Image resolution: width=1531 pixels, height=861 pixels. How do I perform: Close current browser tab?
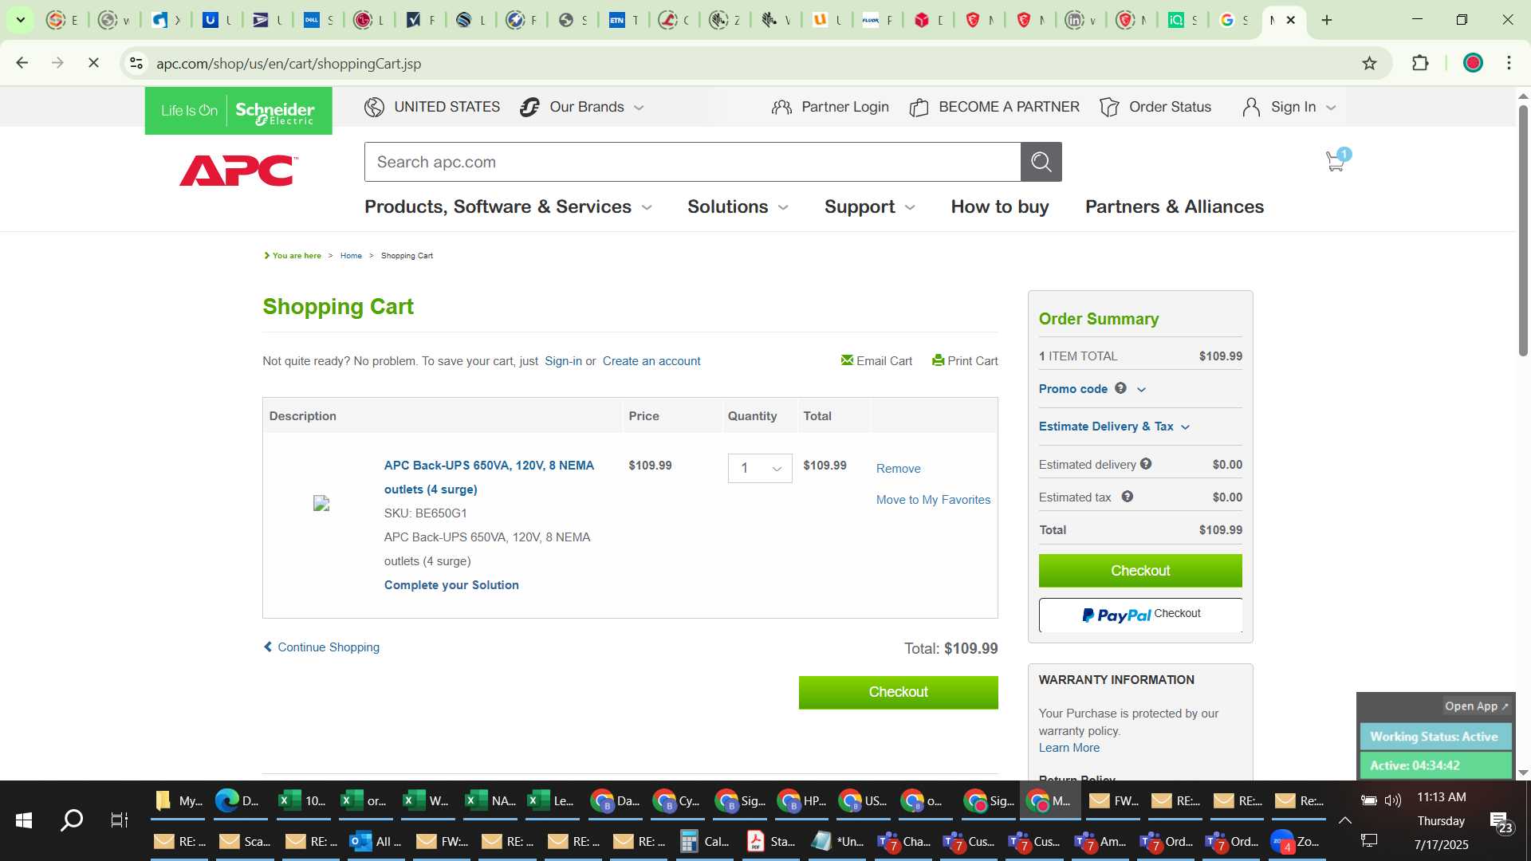[x=1291, y=20]
